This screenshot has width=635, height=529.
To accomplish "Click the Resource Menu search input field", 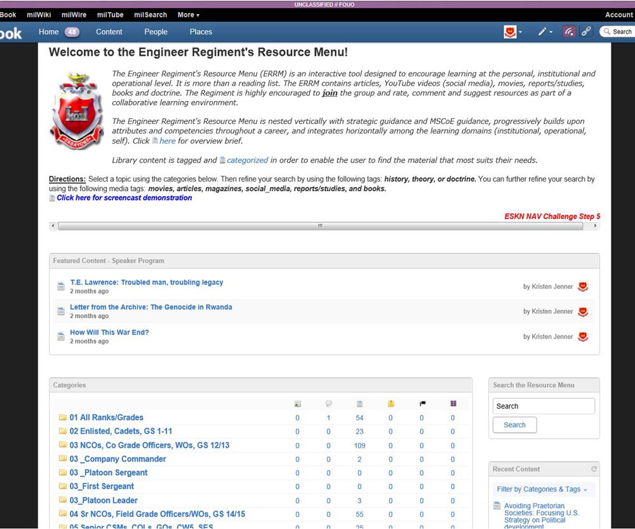I will (544, 406).
